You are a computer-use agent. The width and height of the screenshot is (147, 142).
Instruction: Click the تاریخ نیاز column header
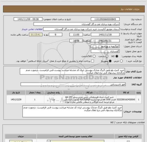(16, 93)
